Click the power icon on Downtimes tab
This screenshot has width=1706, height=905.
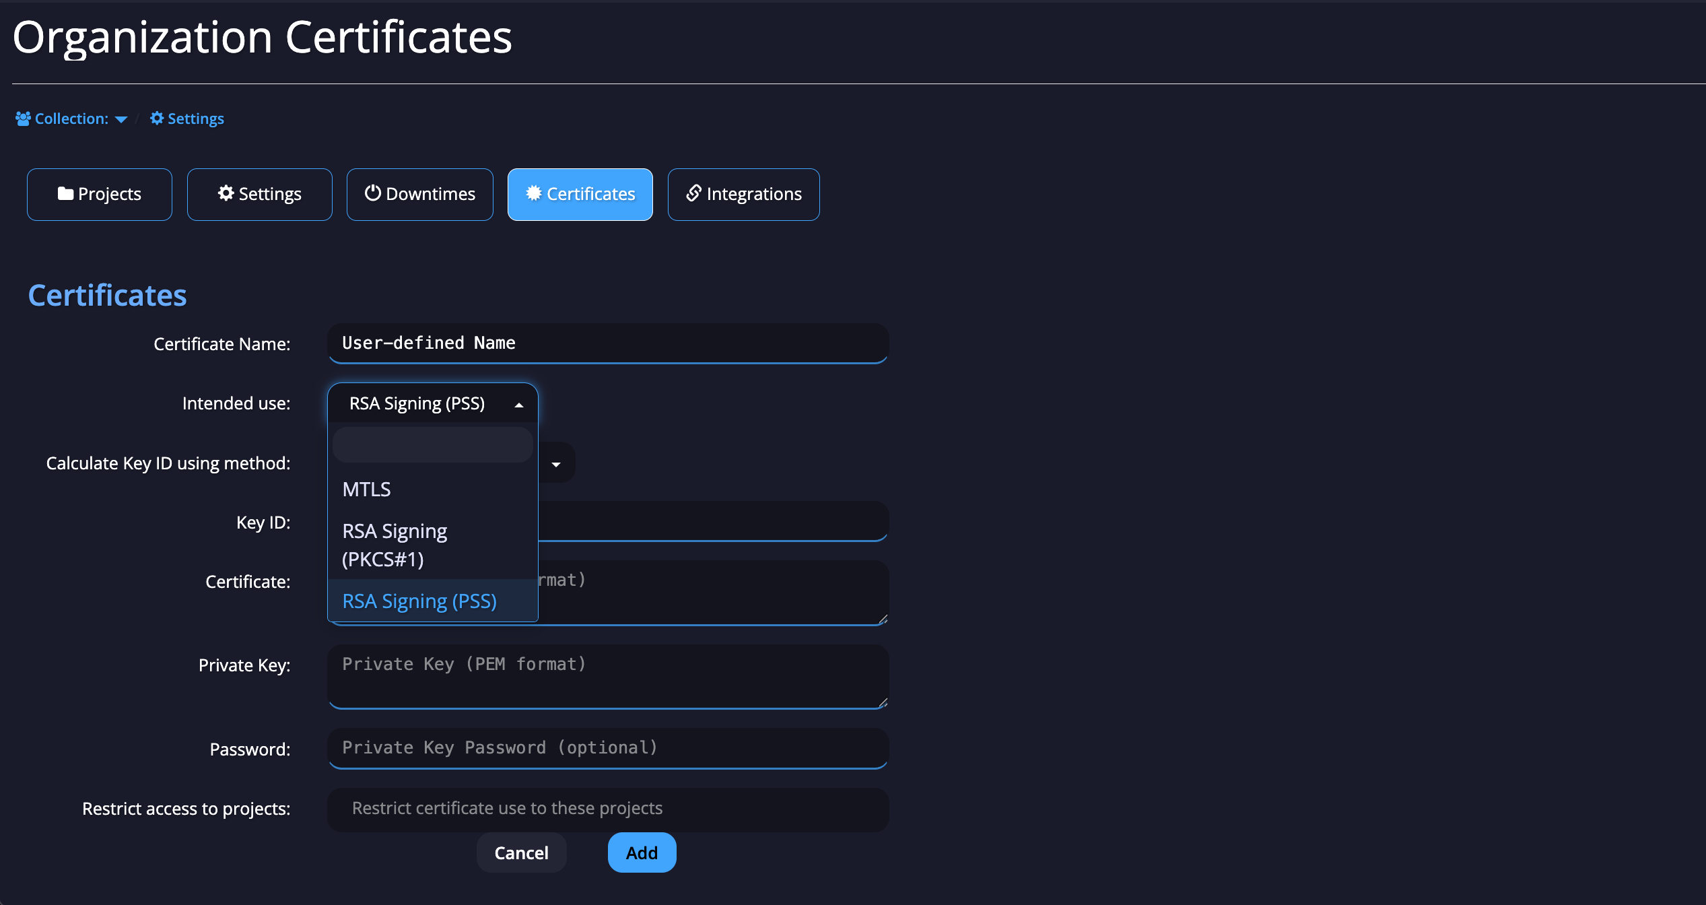tap(372, 193)
